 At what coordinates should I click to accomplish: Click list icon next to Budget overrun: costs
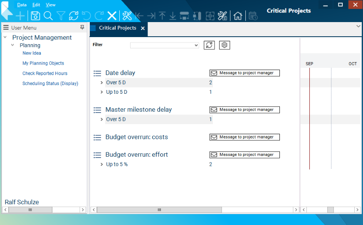pyautogui.click(x=97, y=137)
